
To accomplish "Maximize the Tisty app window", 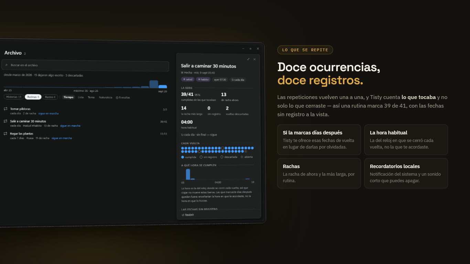I will click(x=250, y=48).
